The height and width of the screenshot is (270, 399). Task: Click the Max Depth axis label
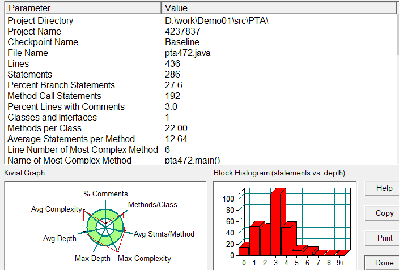pyautogui.click(x=92, y=258)
